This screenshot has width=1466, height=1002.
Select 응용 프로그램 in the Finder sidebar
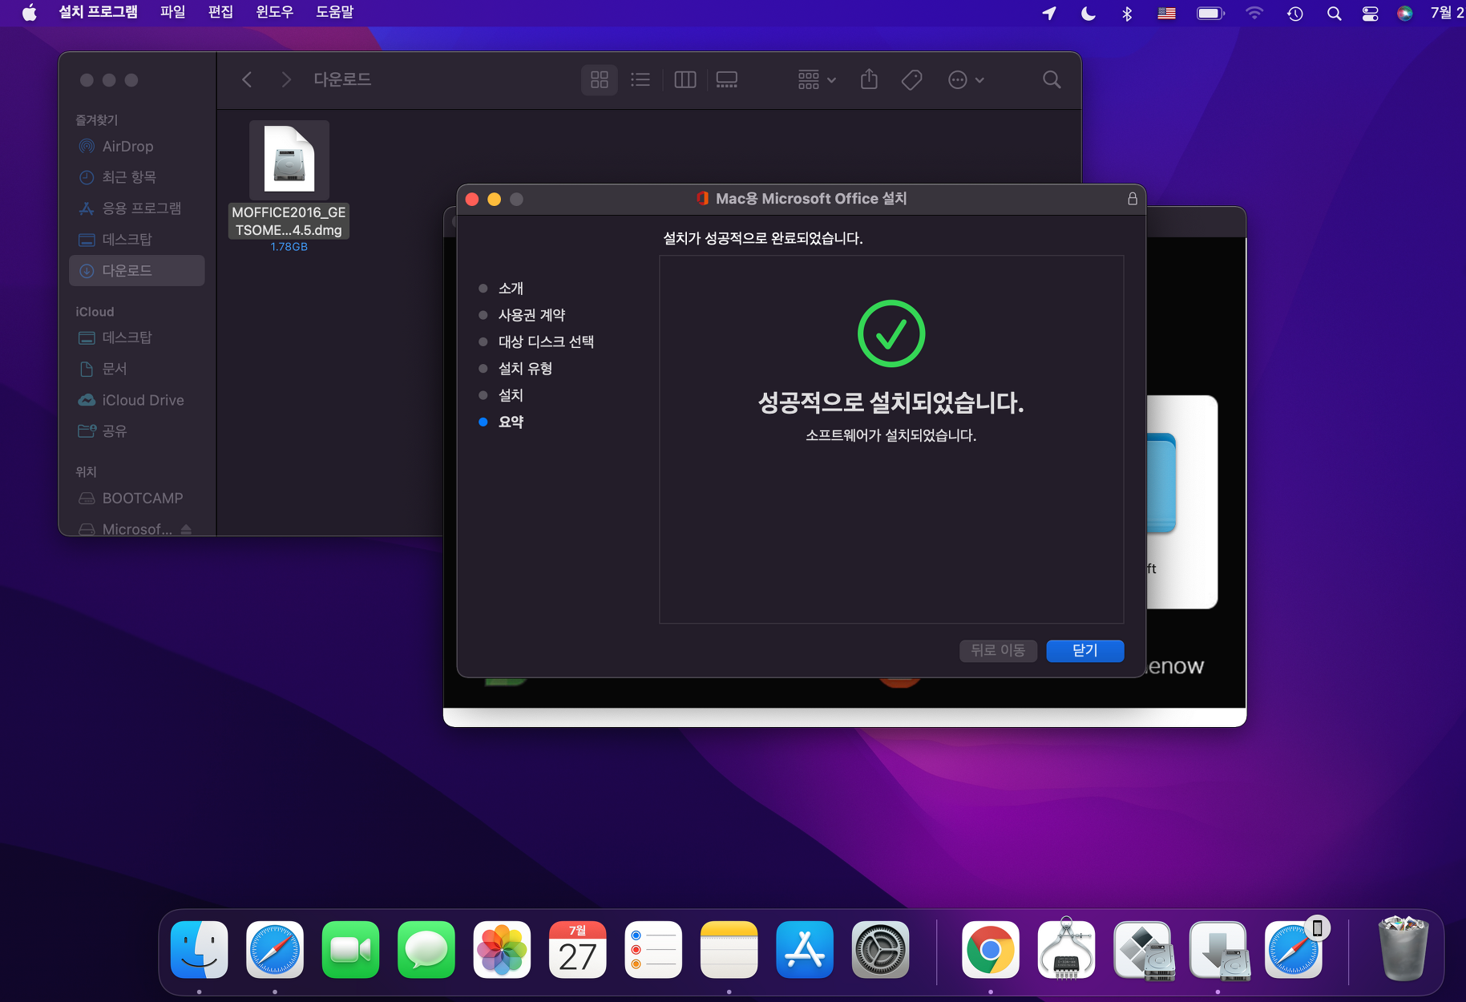(x=136, y=208)
